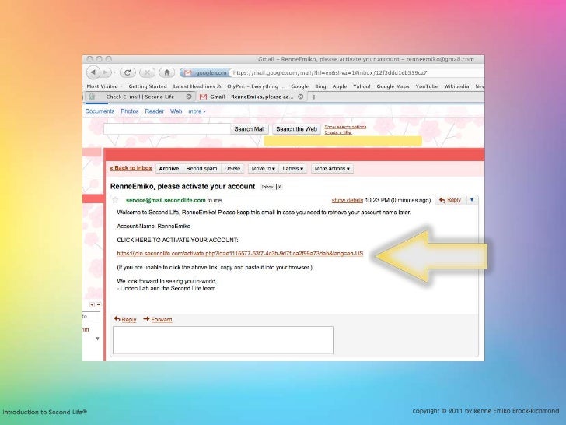
Task: Return via Back to Inbox link
Action: (131, 168)
